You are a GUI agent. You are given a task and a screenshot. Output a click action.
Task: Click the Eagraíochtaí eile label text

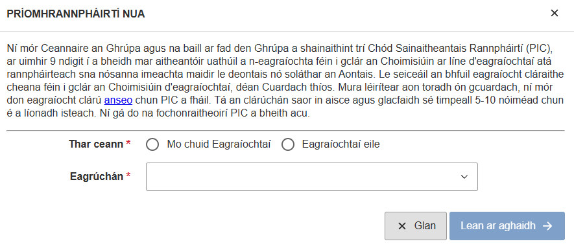341,144
